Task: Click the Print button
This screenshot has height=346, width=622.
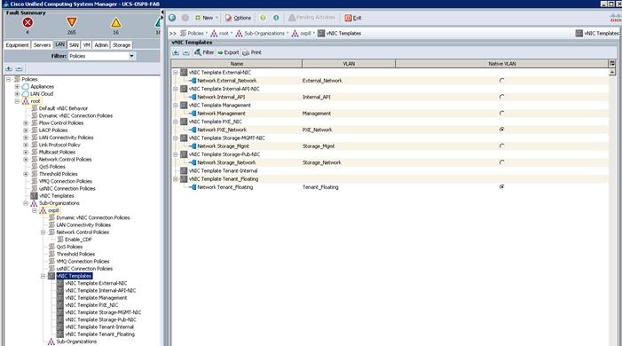Action: (252, 52)
